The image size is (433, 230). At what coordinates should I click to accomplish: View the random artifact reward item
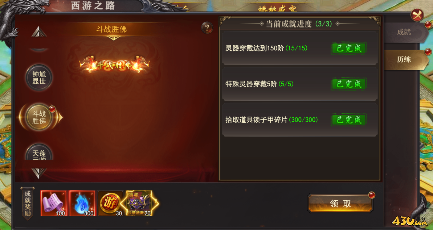[x=139, y=203]
